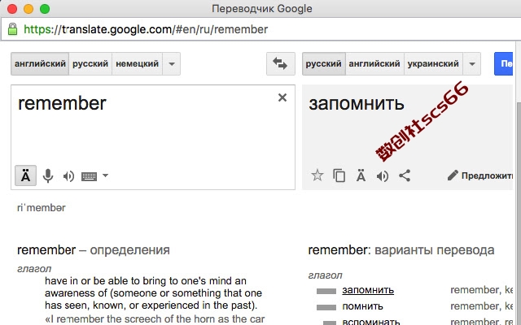The image size is (521, 325).
Task: Swap source and target languages
Action: coord(280,63)
